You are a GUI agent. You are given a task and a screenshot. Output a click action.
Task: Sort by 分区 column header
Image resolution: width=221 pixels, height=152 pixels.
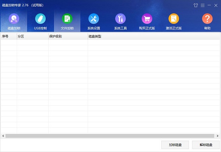coord(32,36)
